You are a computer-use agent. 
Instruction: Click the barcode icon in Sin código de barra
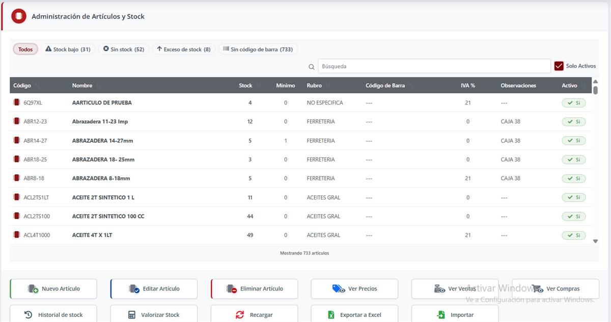pos(226,49)
